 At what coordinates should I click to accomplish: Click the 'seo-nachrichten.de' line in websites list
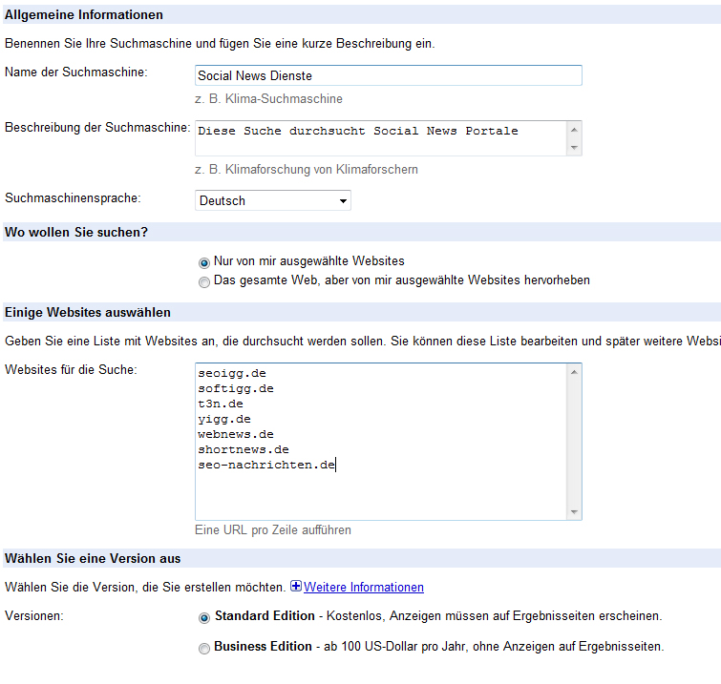tap(266, 465)
